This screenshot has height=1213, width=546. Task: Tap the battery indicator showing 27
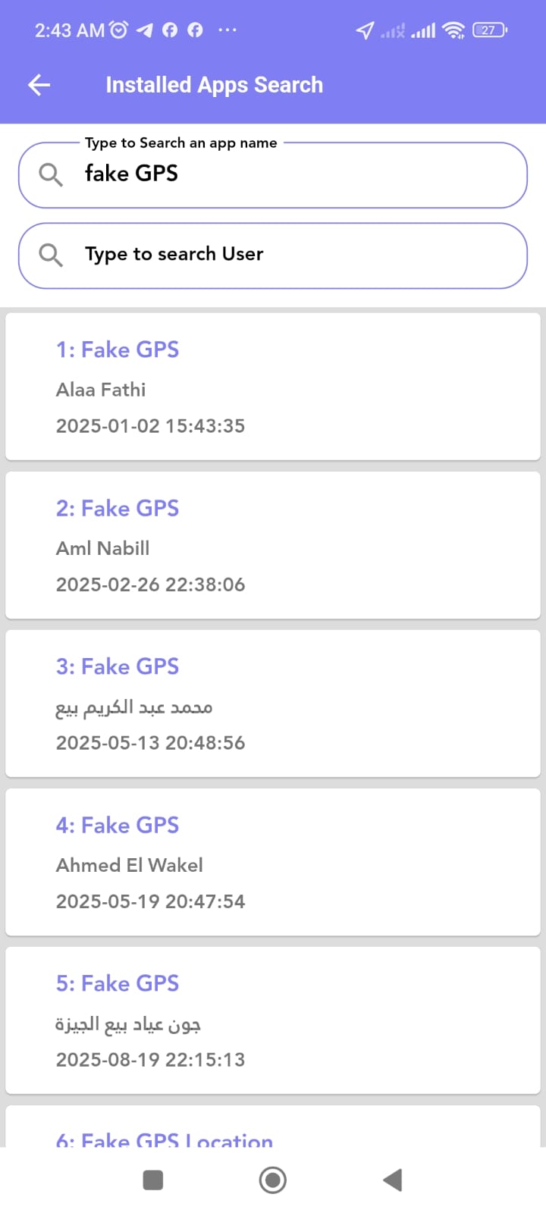coord(488,30)
